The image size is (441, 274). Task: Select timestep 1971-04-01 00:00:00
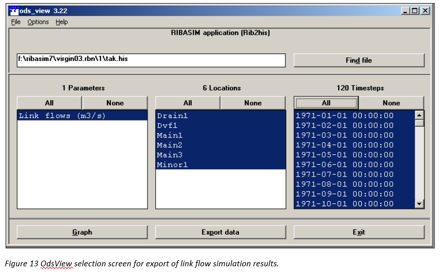tap(354, 145)
